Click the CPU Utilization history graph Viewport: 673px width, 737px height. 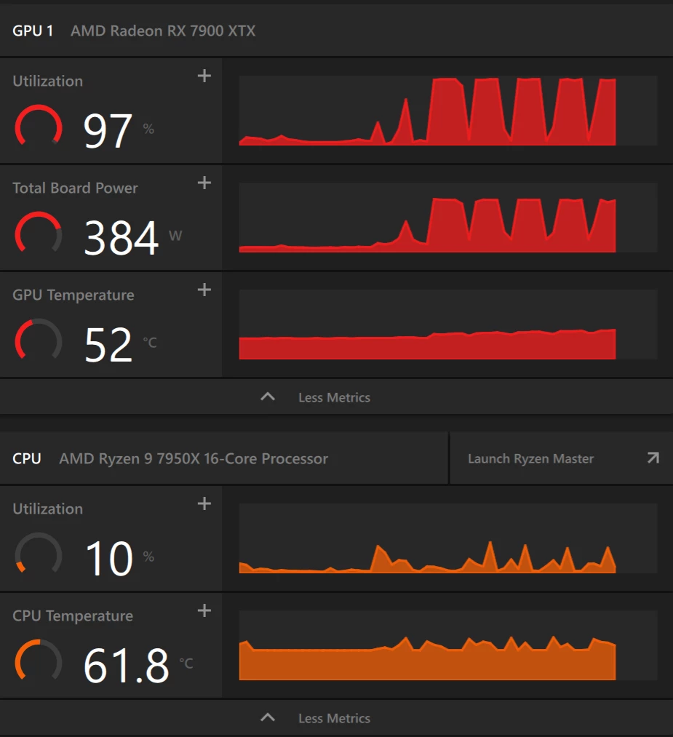(448, 538)
